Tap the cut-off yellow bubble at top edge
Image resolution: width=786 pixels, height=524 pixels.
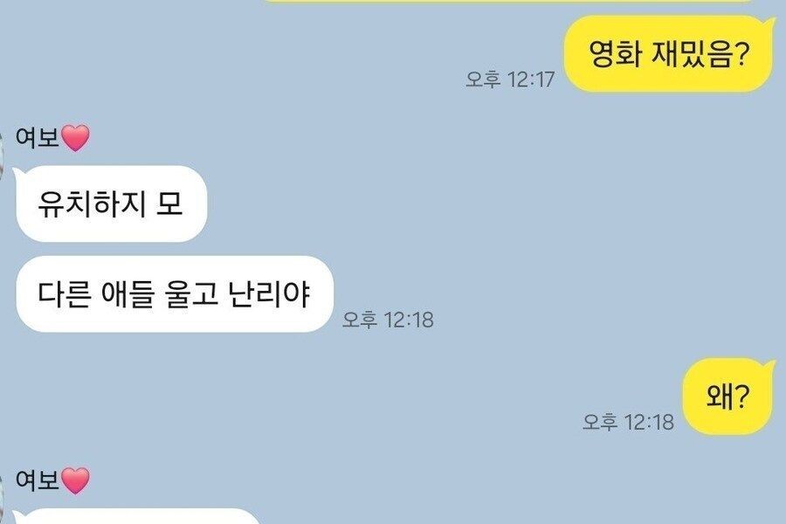(x=507, y=1)
